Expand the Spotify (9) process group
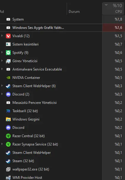 [x=2, y=52]
